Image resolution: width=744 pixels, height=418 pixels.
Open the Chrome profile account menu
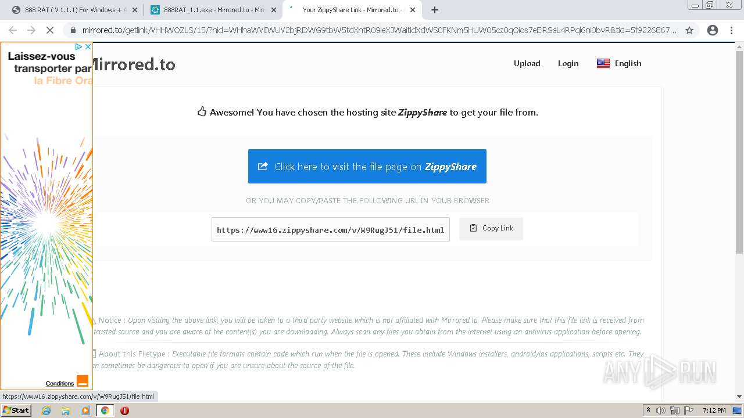pyautogui.click(x=713, y=30)
